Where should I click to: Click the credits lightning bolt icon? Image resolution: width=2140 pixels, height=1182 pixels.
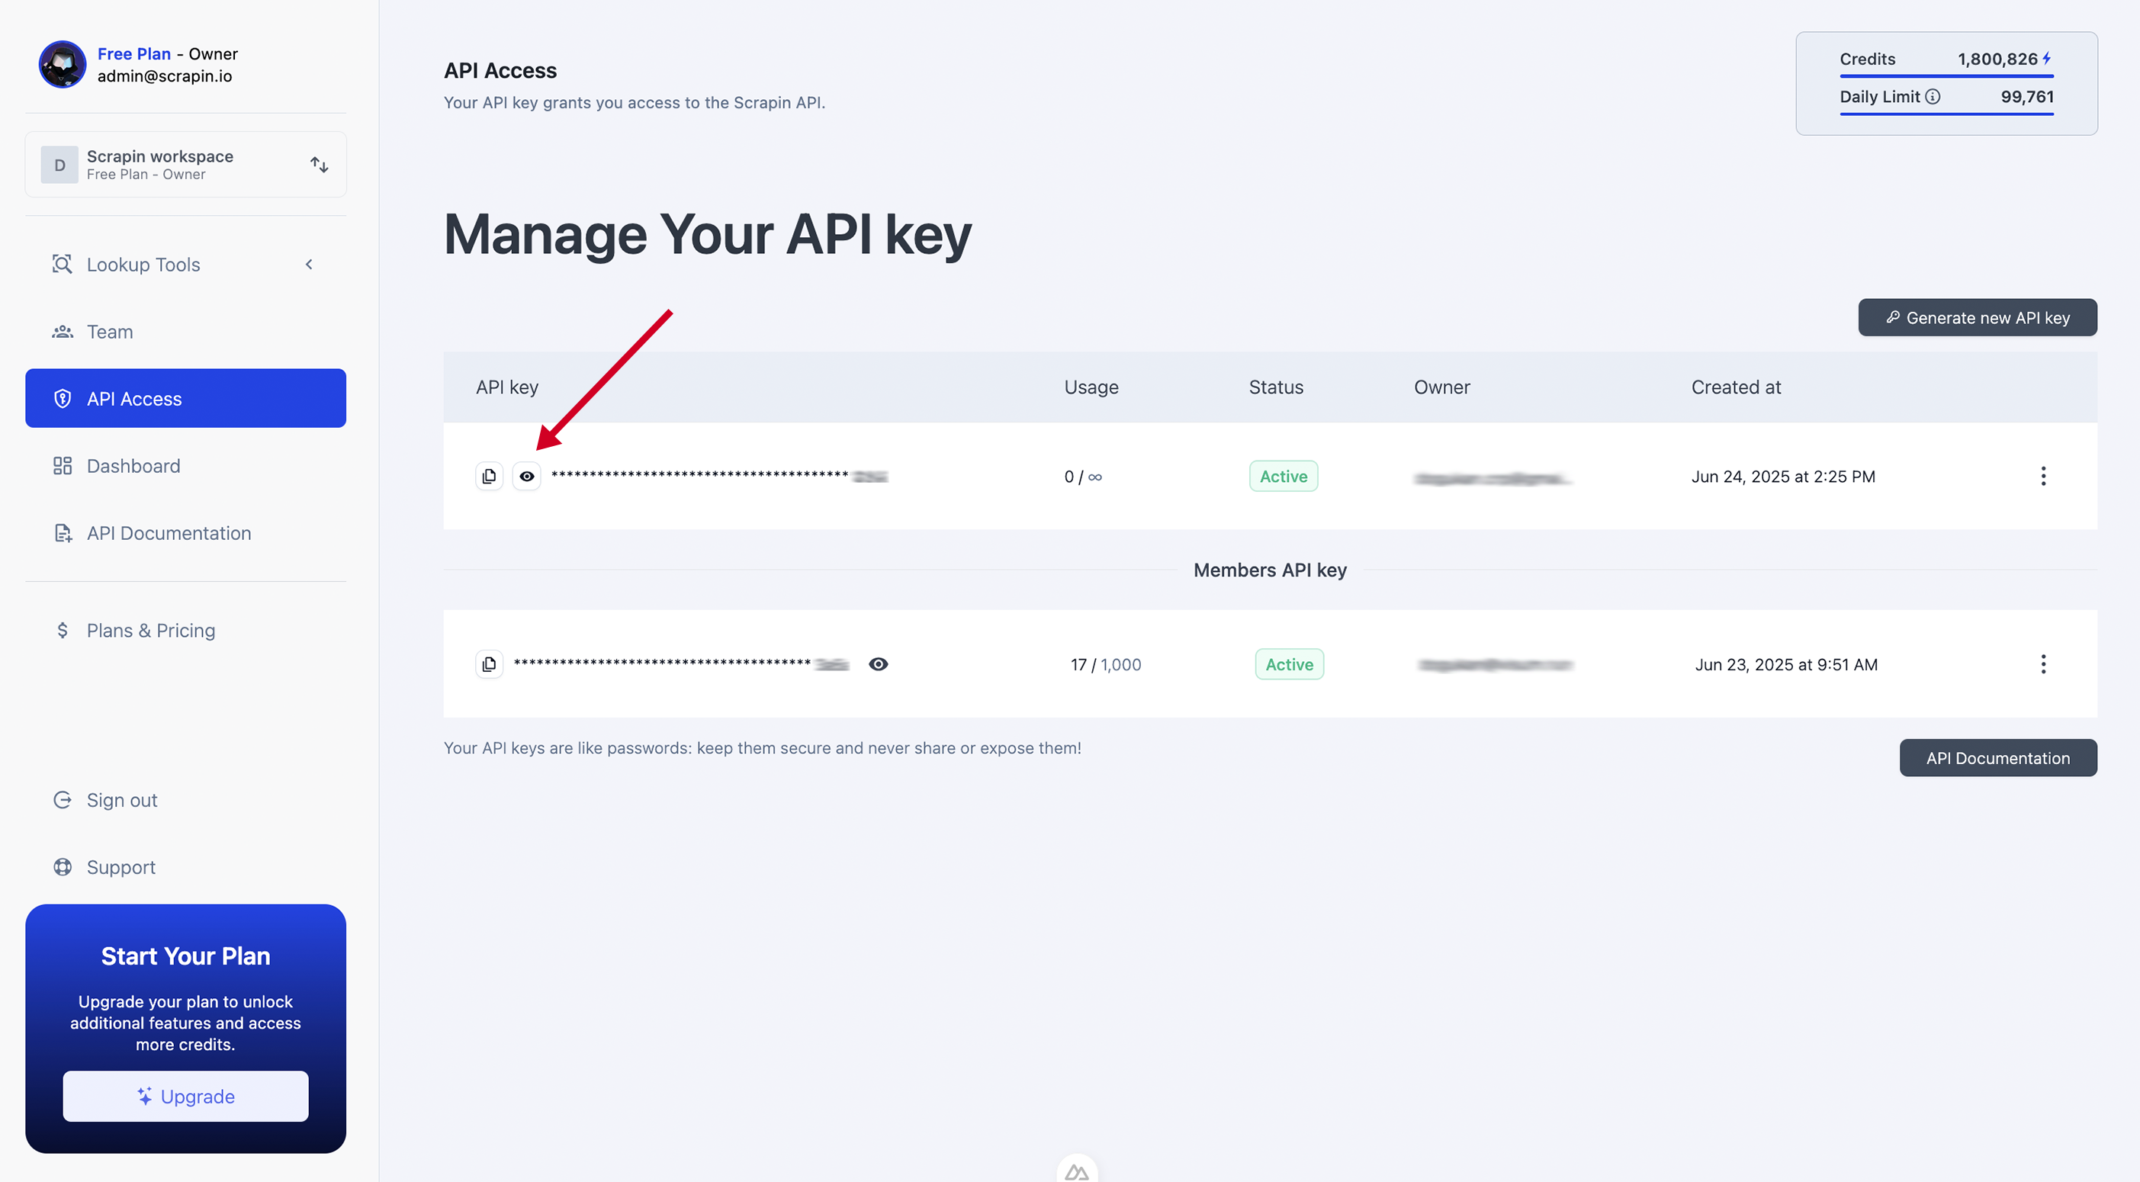[x=2047, y=58]
